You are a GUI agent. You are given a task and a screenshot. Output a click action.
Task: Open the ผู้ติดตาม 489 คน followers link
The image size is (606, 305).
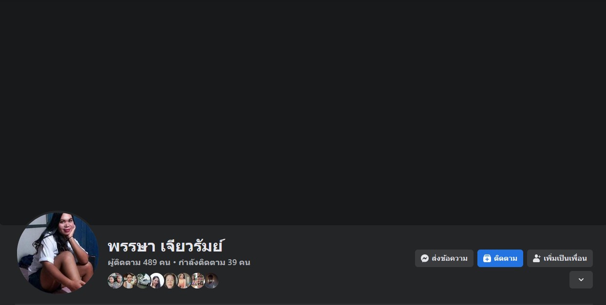139,263
